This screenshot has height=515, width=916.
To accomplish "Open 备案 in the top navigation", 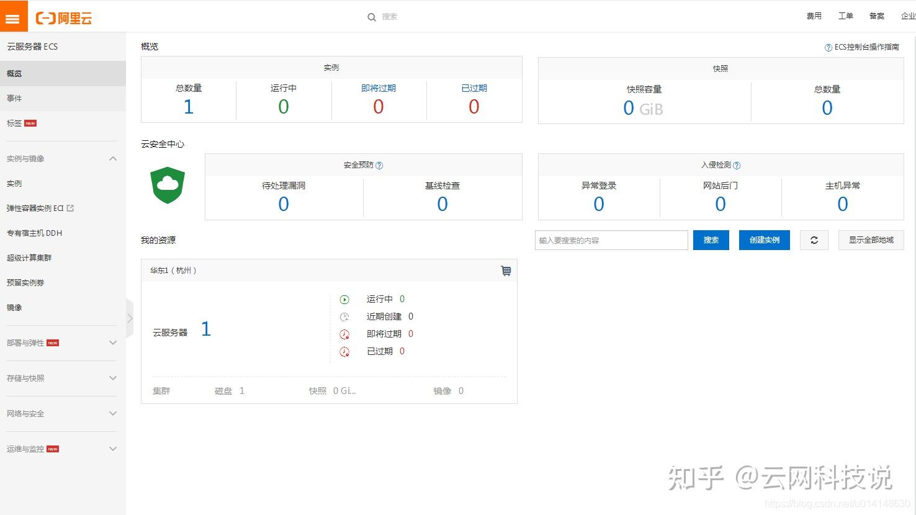I will tap(877, 16).
